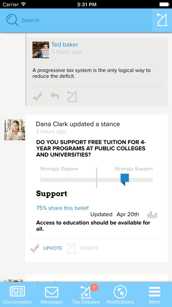Open Top Debates tab with alert badge
172x307 pixels.
[86, 295]
